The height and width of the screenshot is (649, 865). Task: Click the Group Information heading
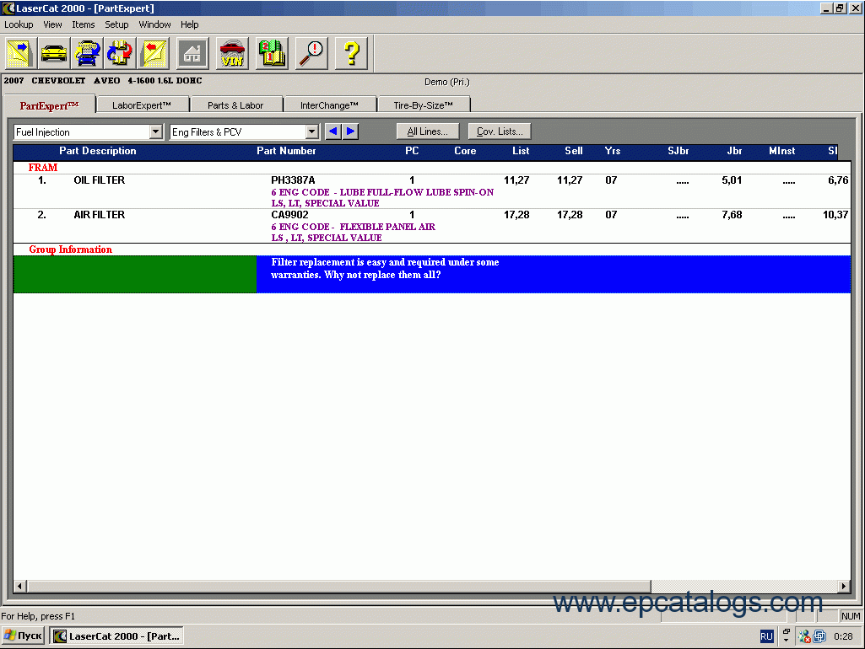click(x=71, y=249)
